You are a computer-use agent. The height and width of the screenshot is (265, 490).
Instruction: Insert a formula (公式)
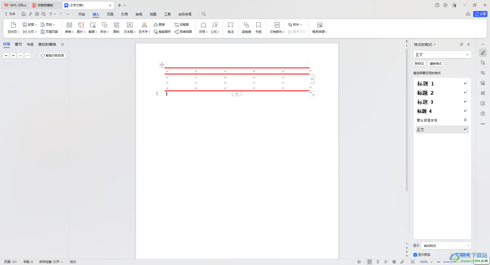click(215, 25)
